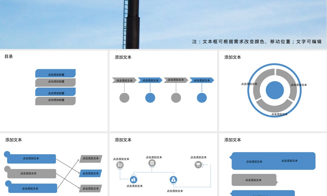This screenshot has height=196, width=327.
Task: Click 点击添加文本 label at donut bottom
Action: (x=280, y=114)
